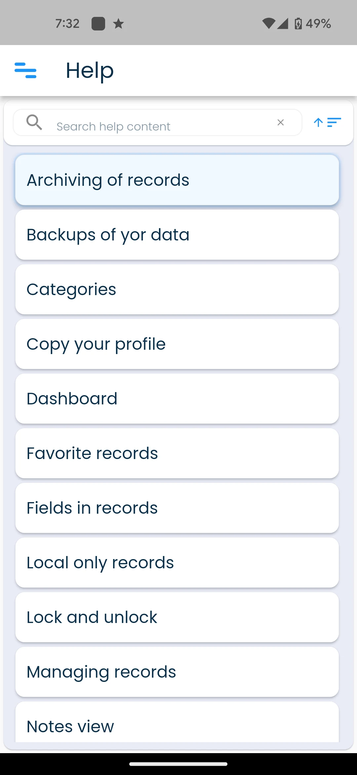Image resolution: width=357 pixels, height=775 pixels.
Task: Open the hamburger navigation menu
Action: pos(25,70)
